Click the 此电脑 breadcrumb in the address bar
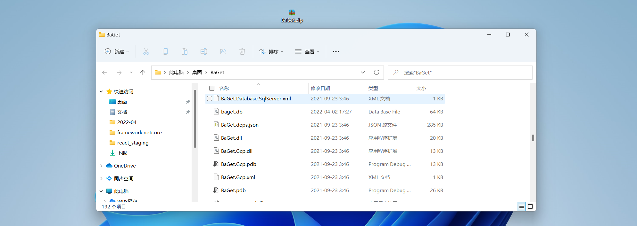637x226 pixels. [x=176, y=73]
